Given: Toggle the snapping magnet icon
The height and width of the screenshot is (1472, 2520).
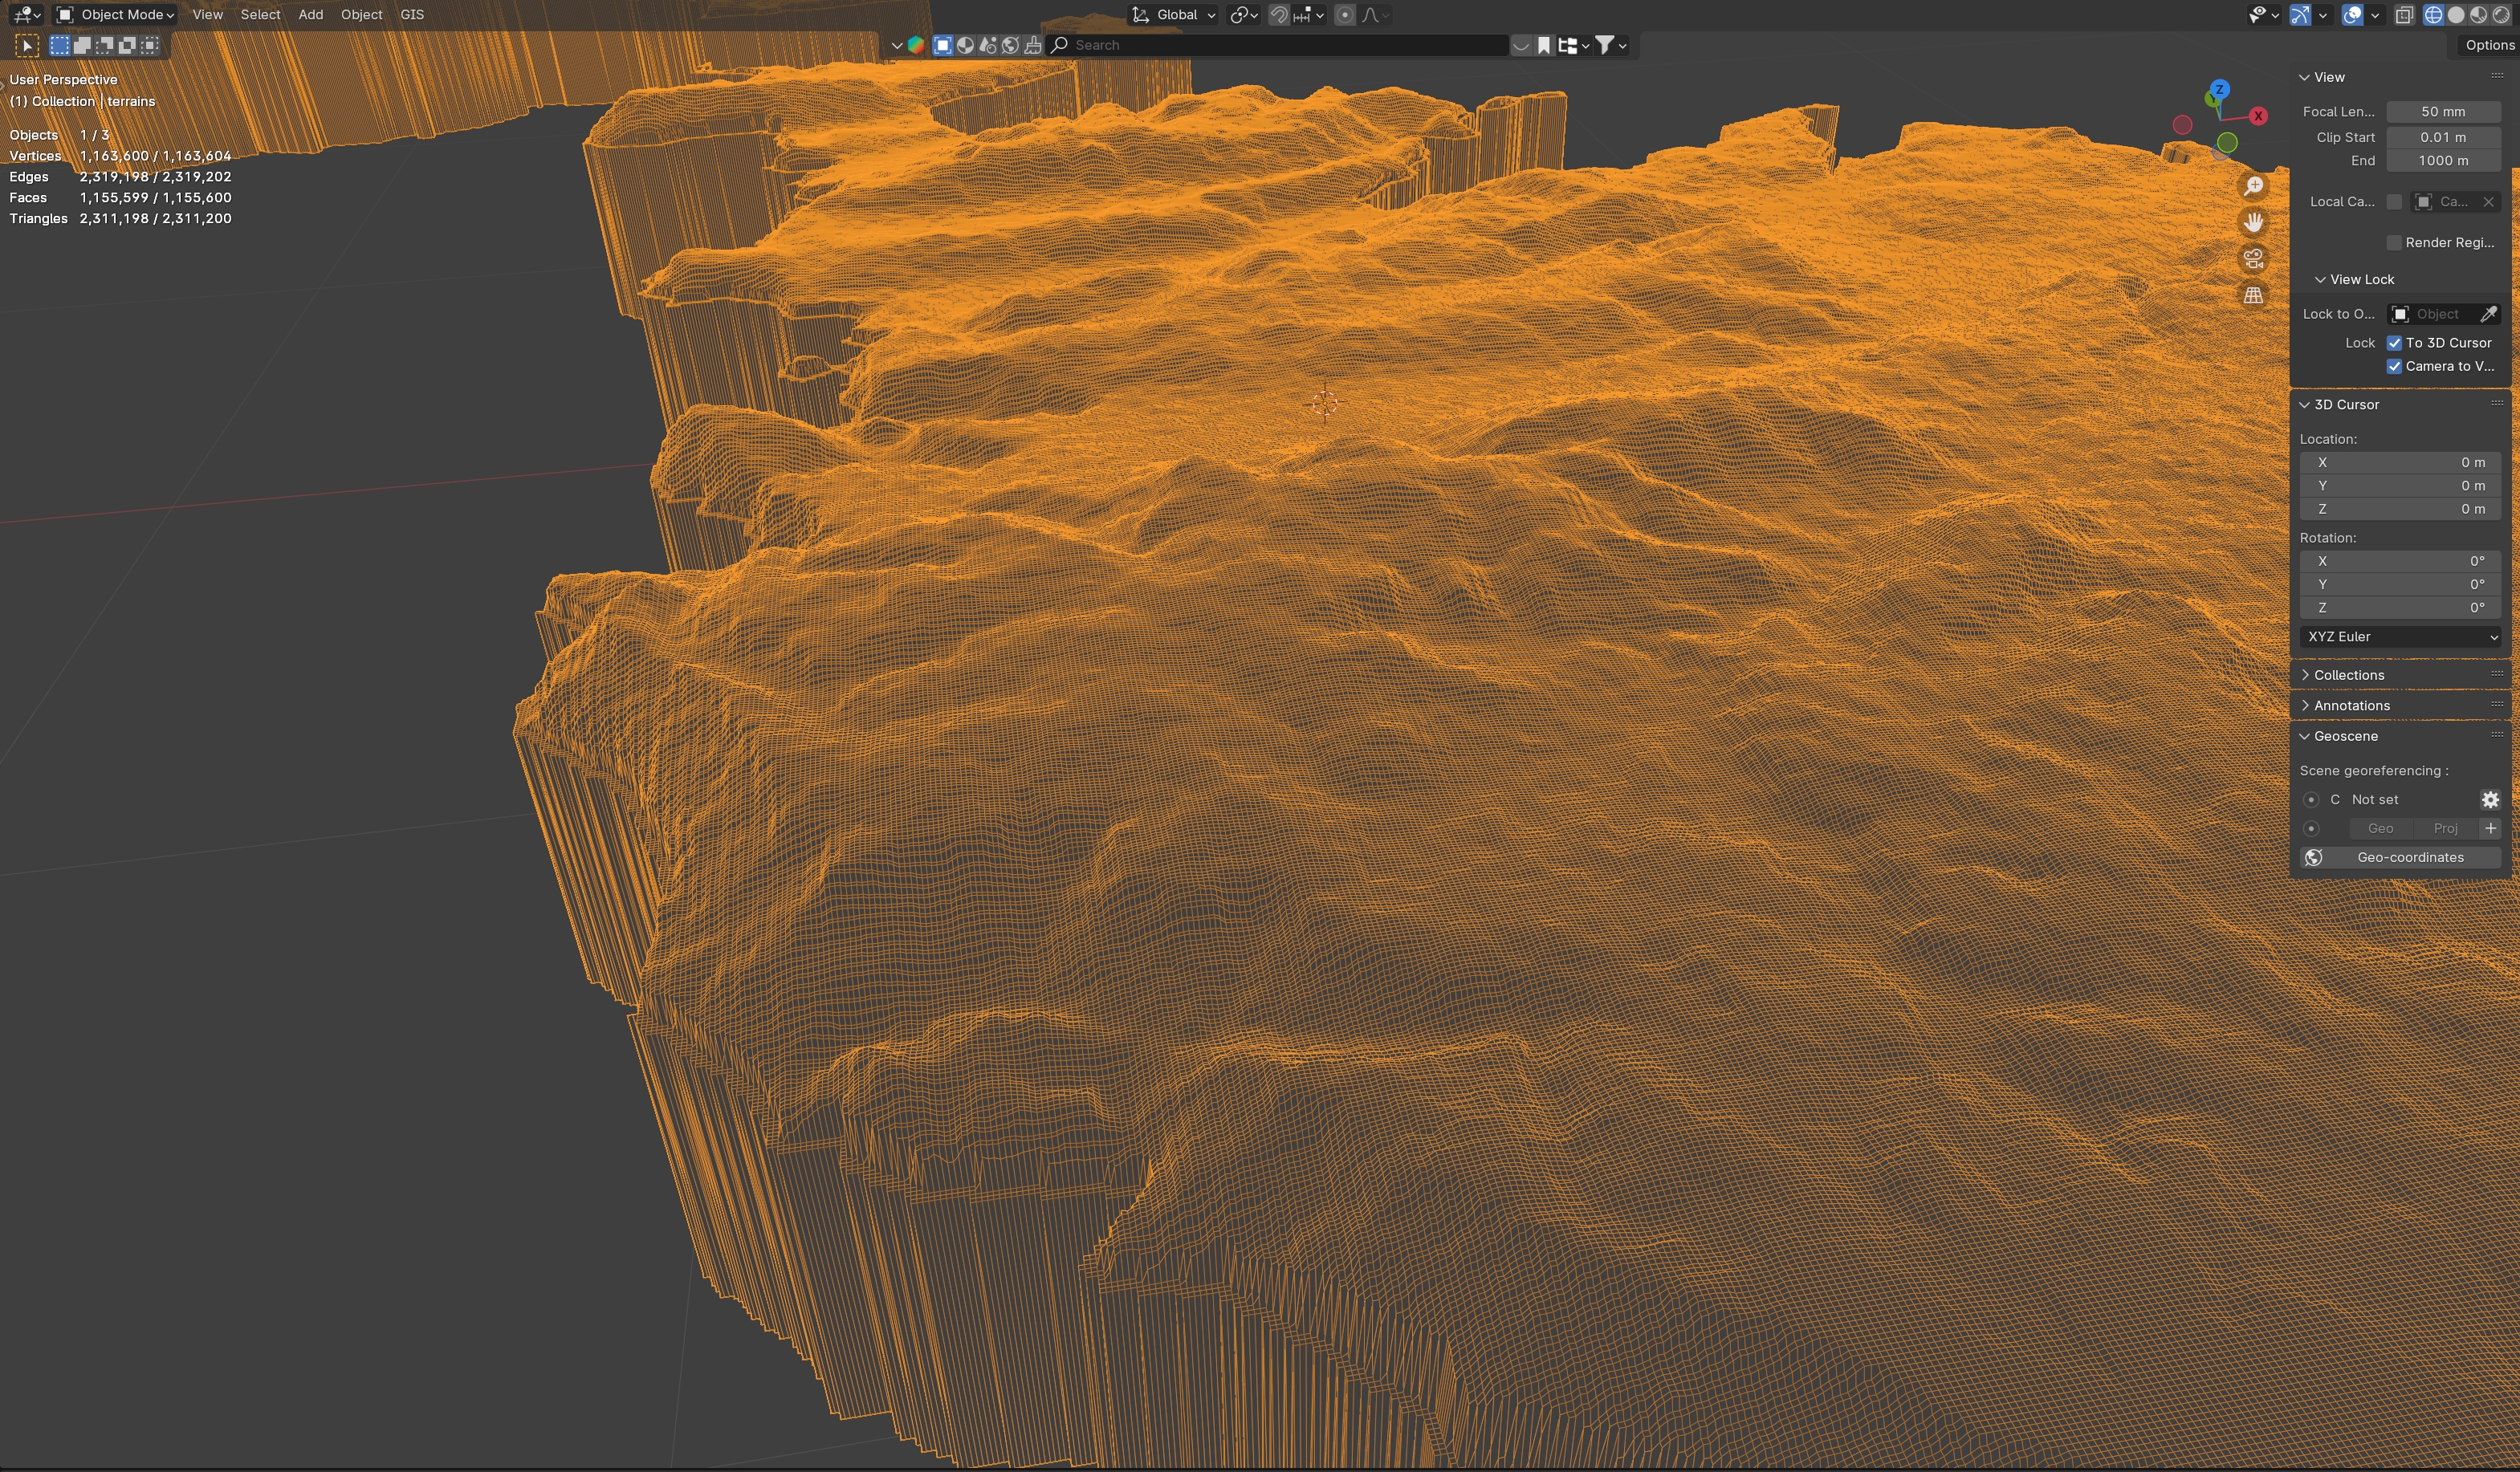Looking at the screenshot, I should coord(1278,15).
